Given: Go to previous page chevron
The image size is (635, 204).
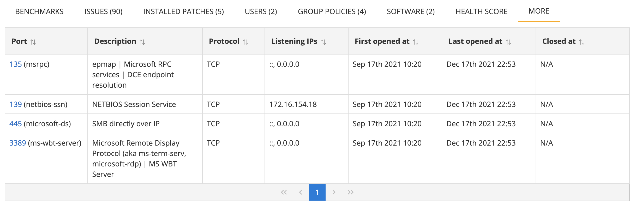Looking at the screenshot, I should pos(301,192).
